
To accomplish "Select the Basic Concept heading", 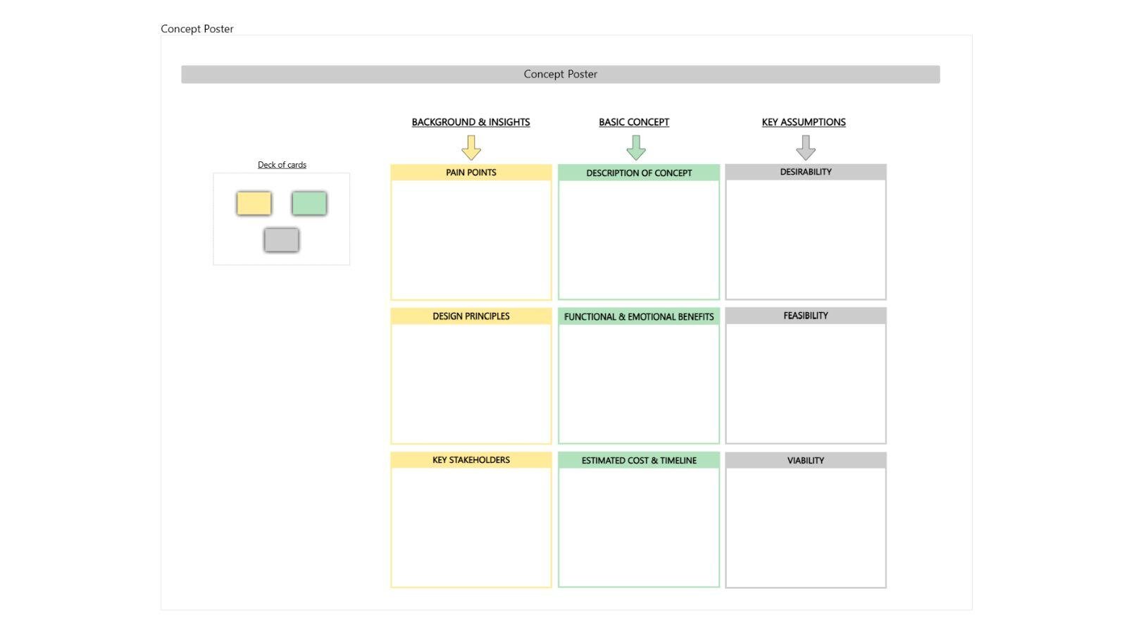I will 634,122.
